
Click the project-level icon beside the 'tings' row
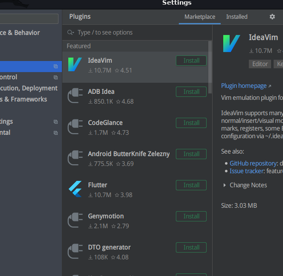pos(56,122)
